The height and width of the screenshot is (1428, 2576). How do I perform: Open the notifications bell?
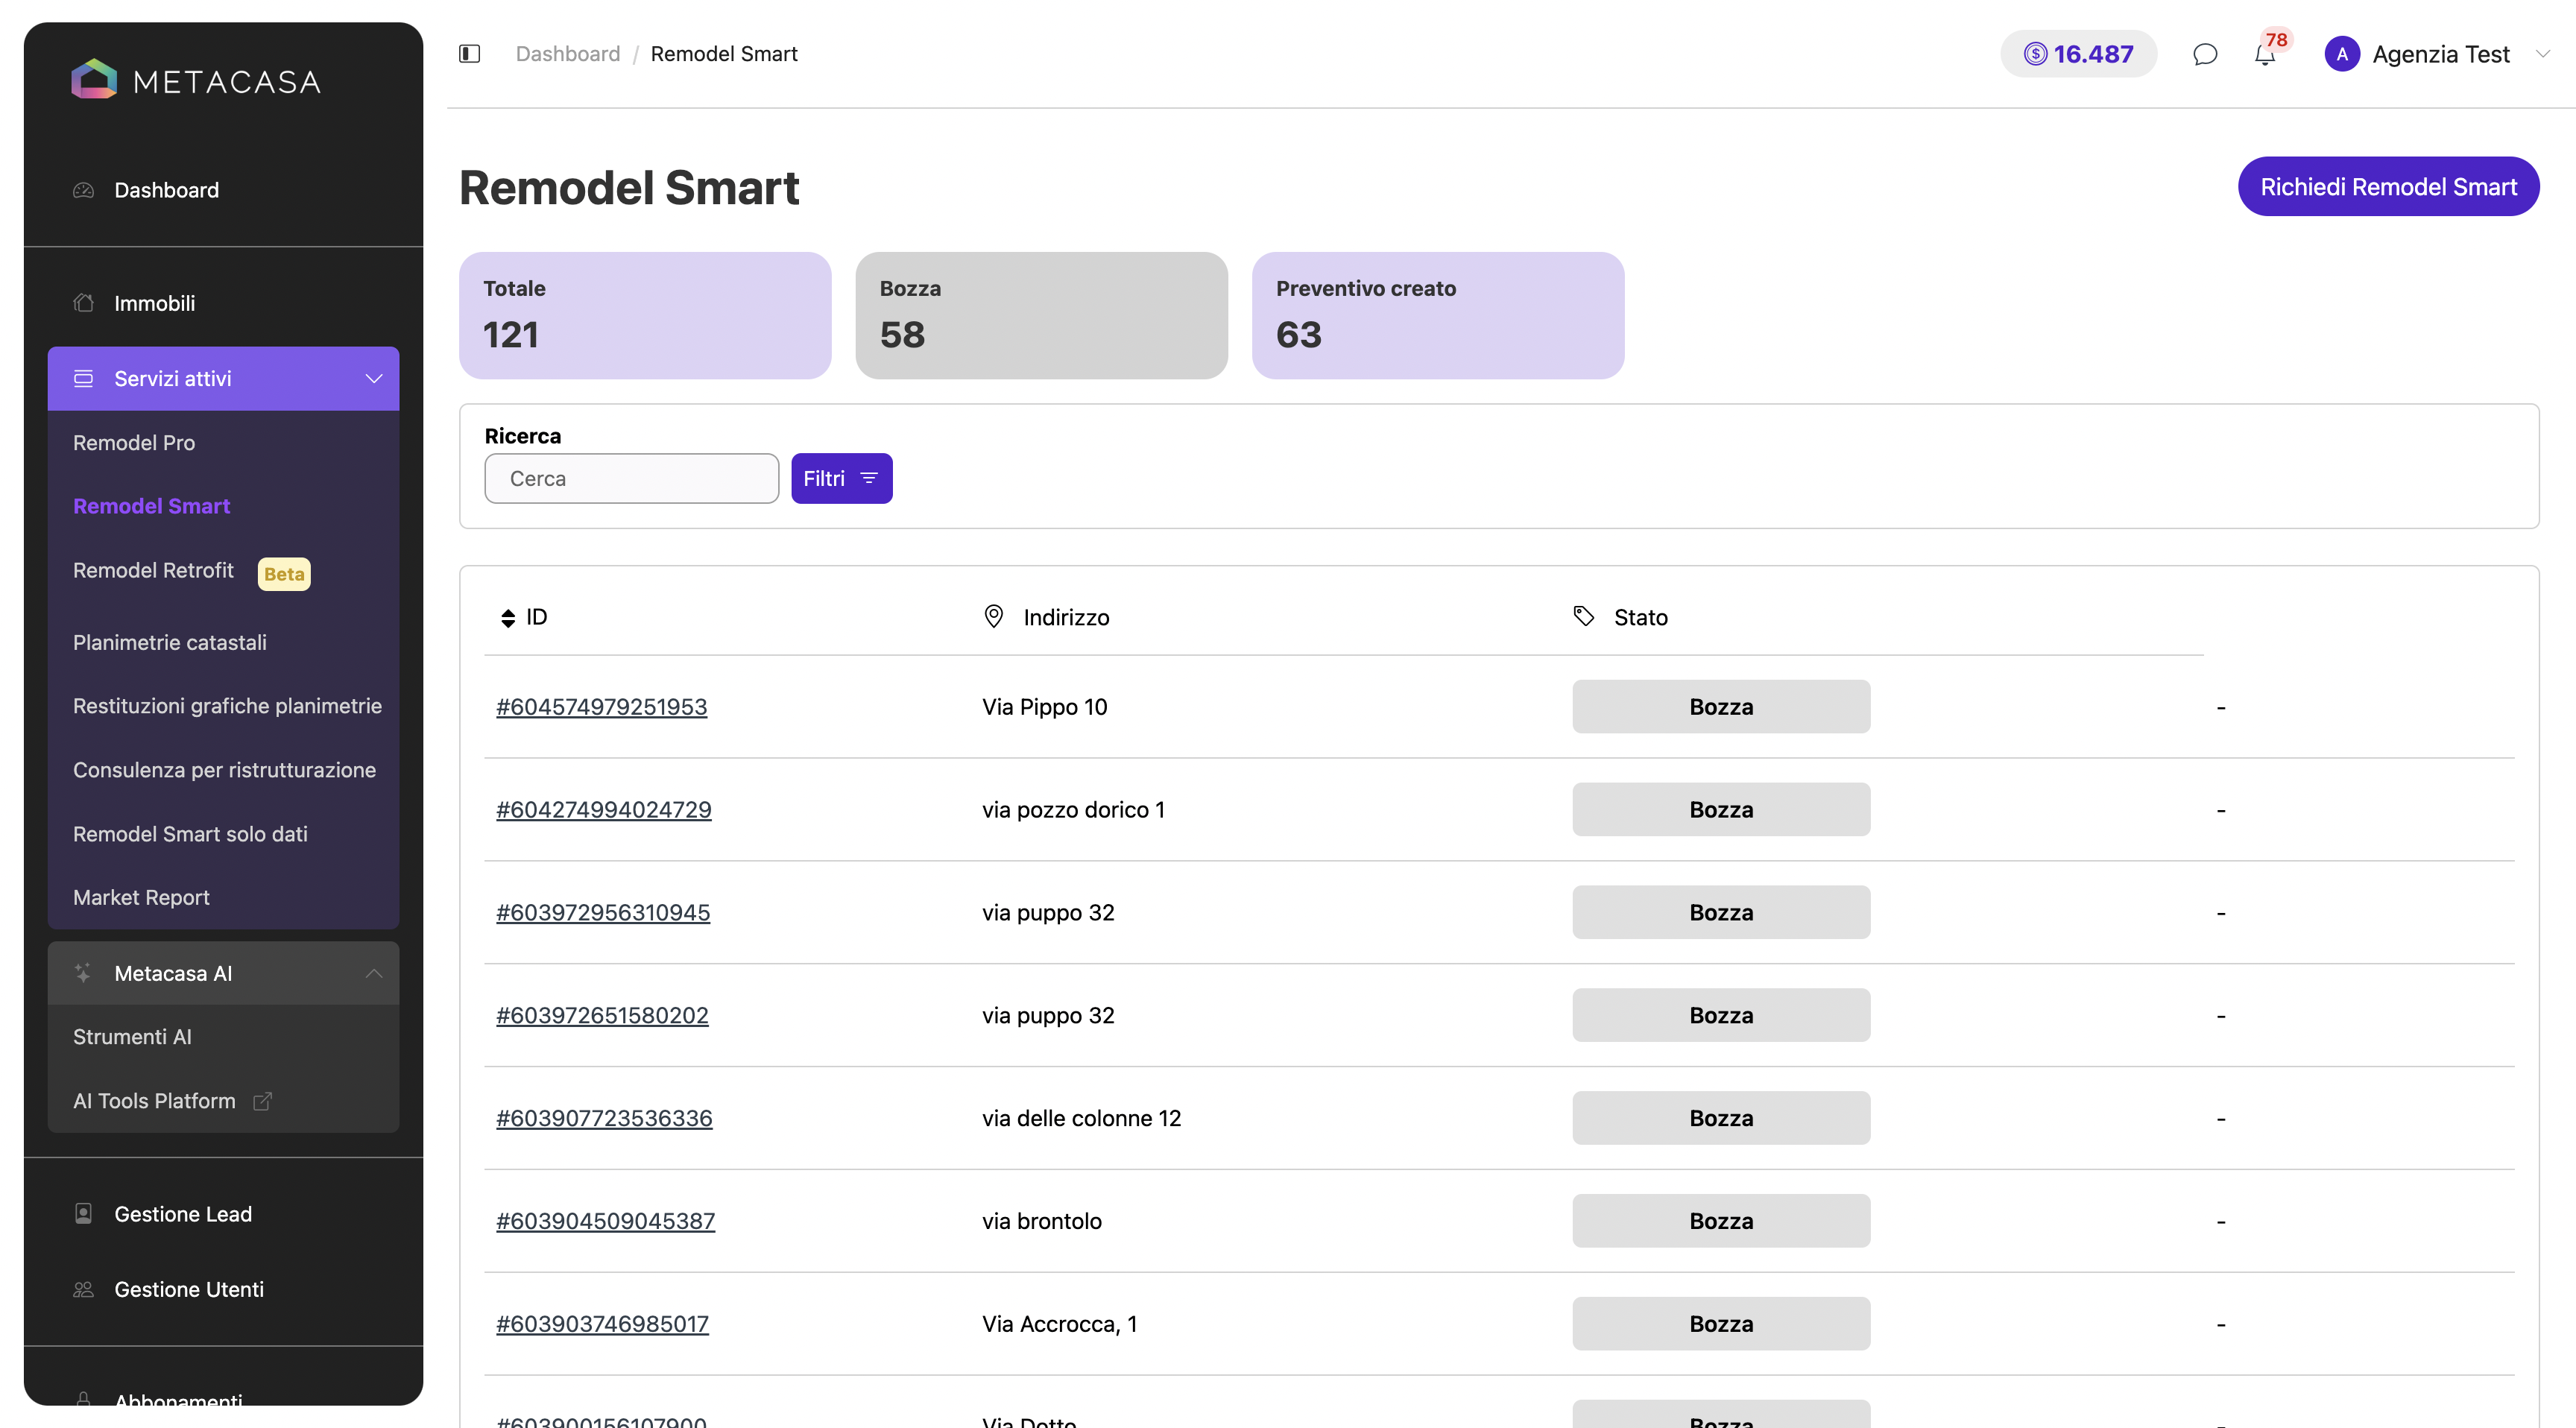tap(2265, 54)
